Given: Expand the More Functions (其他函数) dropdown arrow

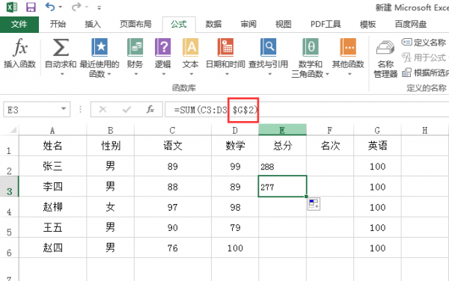Looking at the screenshot, I should click(x=349, y=74).
